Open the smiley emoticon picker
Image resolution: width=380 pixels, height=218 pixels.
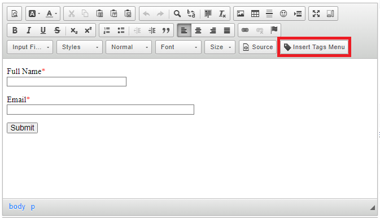[283, 14]
